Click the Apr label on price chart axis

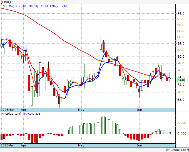24,110
